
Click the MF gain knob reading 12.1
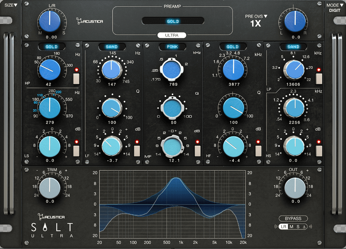coord(172,146)
